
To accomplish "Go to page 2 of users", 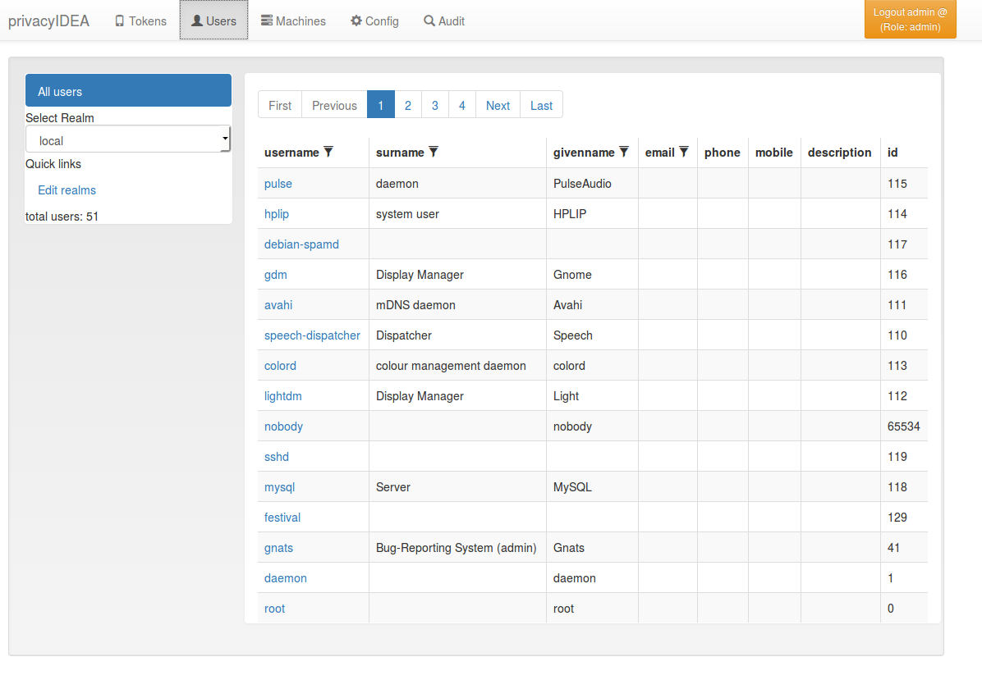I will [408, 105].
